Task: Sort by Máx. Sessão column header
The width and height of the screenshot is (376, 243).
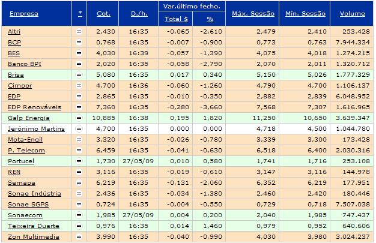Action: click(x=253, y=14)
